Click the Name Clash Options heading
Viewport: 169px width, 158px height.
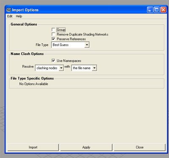pos(27,54)
